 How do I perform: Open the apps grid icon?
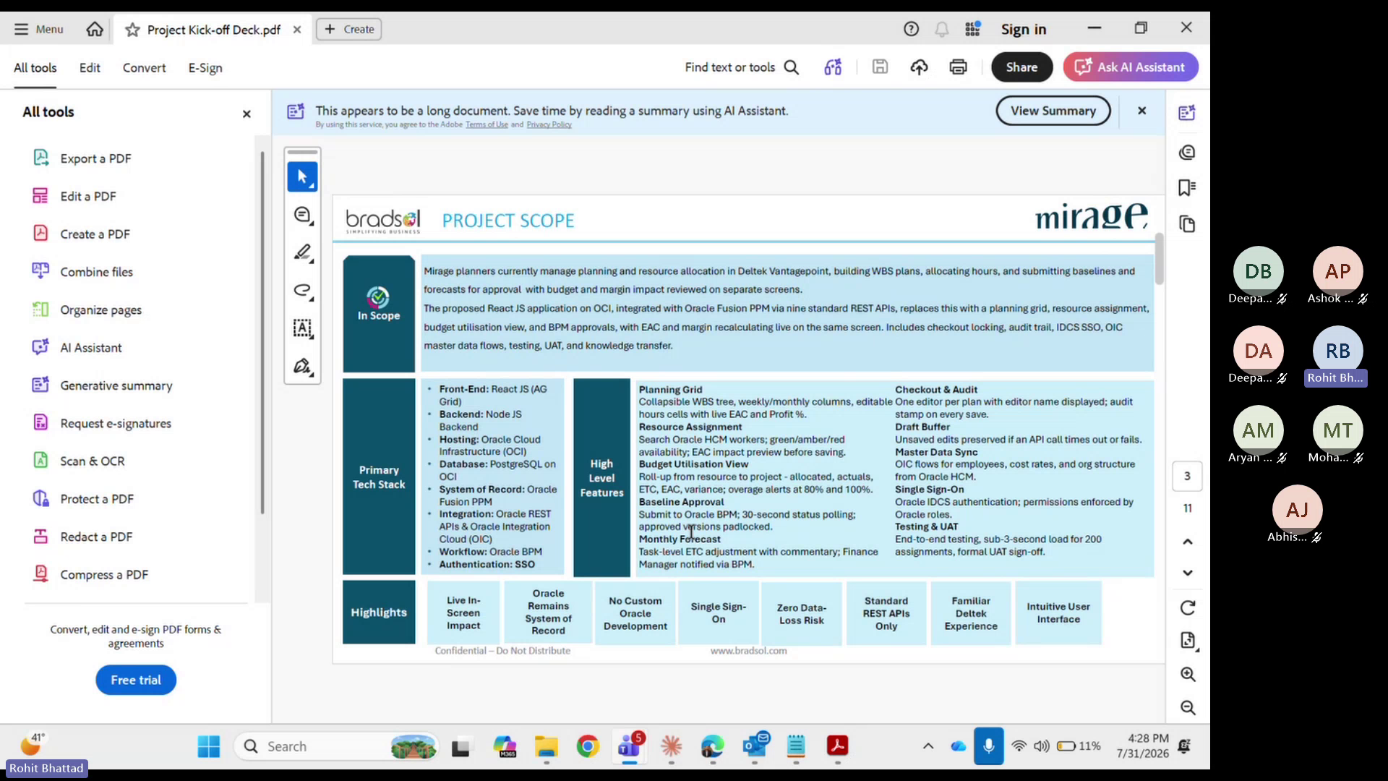click(973, 29)
